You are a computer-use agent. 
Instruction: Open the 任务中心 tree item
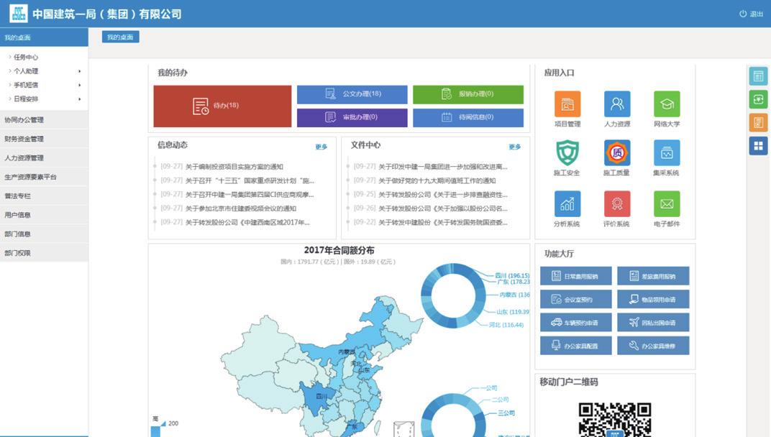26,57
